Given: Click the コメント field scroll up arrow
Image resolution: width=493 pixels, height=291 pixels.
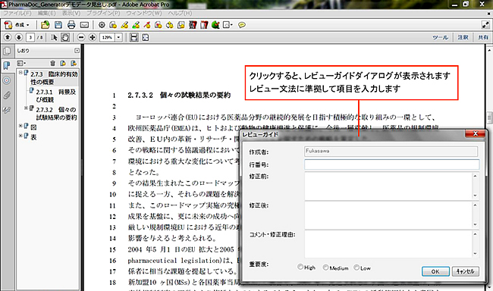Looking at the screenshot, I should click(x=475, y=234).
